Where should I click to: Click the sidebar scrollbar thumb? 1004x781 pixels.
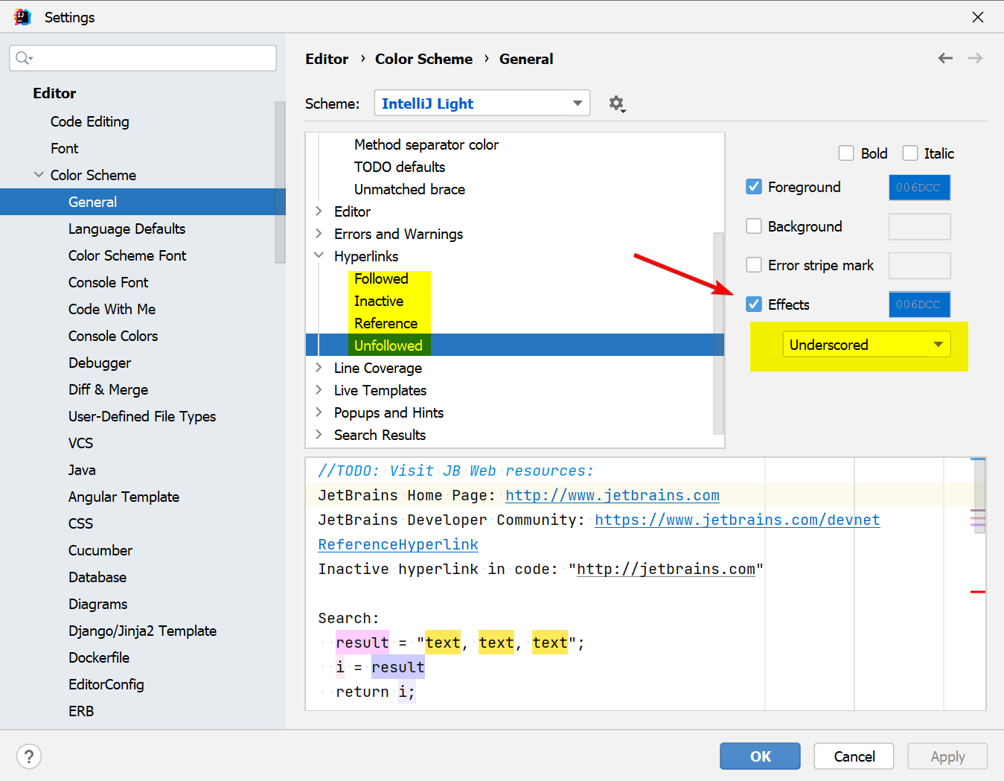(280, 182)
